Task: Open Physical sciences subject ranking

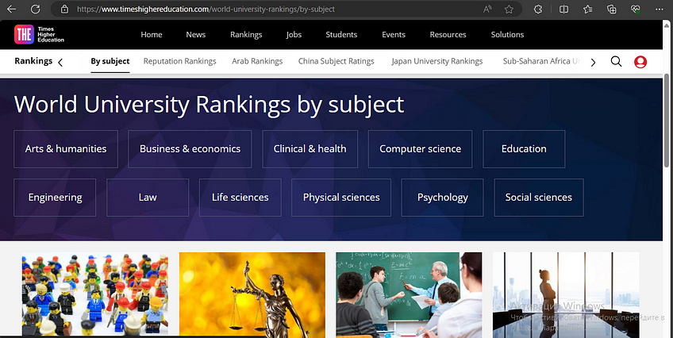Action: click(341, 198)
